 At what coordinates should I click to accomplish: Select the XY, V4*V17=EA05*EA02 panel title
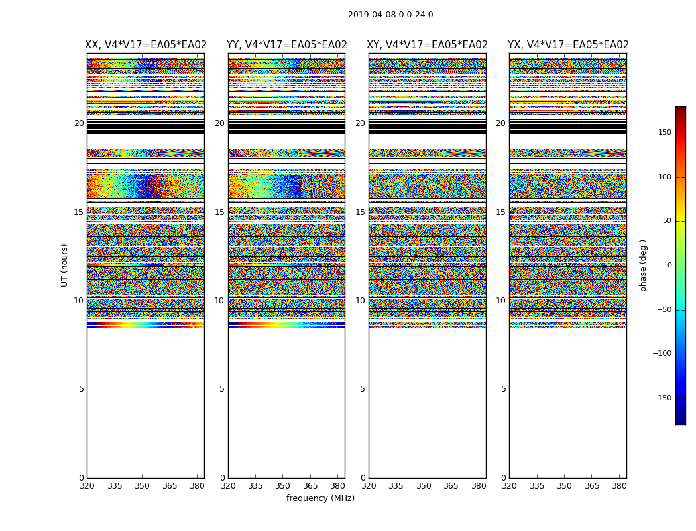427,45
